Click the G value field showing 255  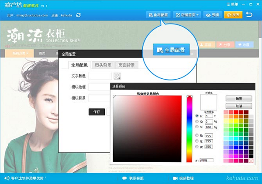click(209, 141)
